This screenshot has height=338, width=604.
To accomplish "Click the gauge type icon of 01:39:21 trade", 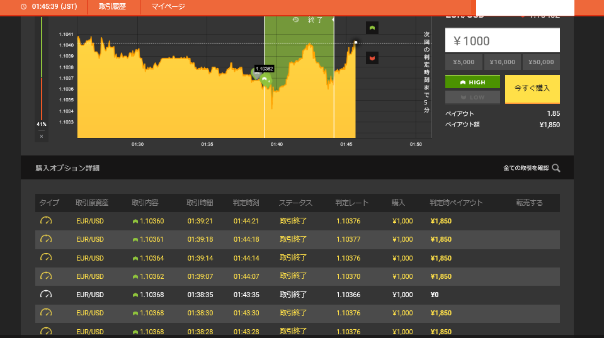I will (46, 221).
